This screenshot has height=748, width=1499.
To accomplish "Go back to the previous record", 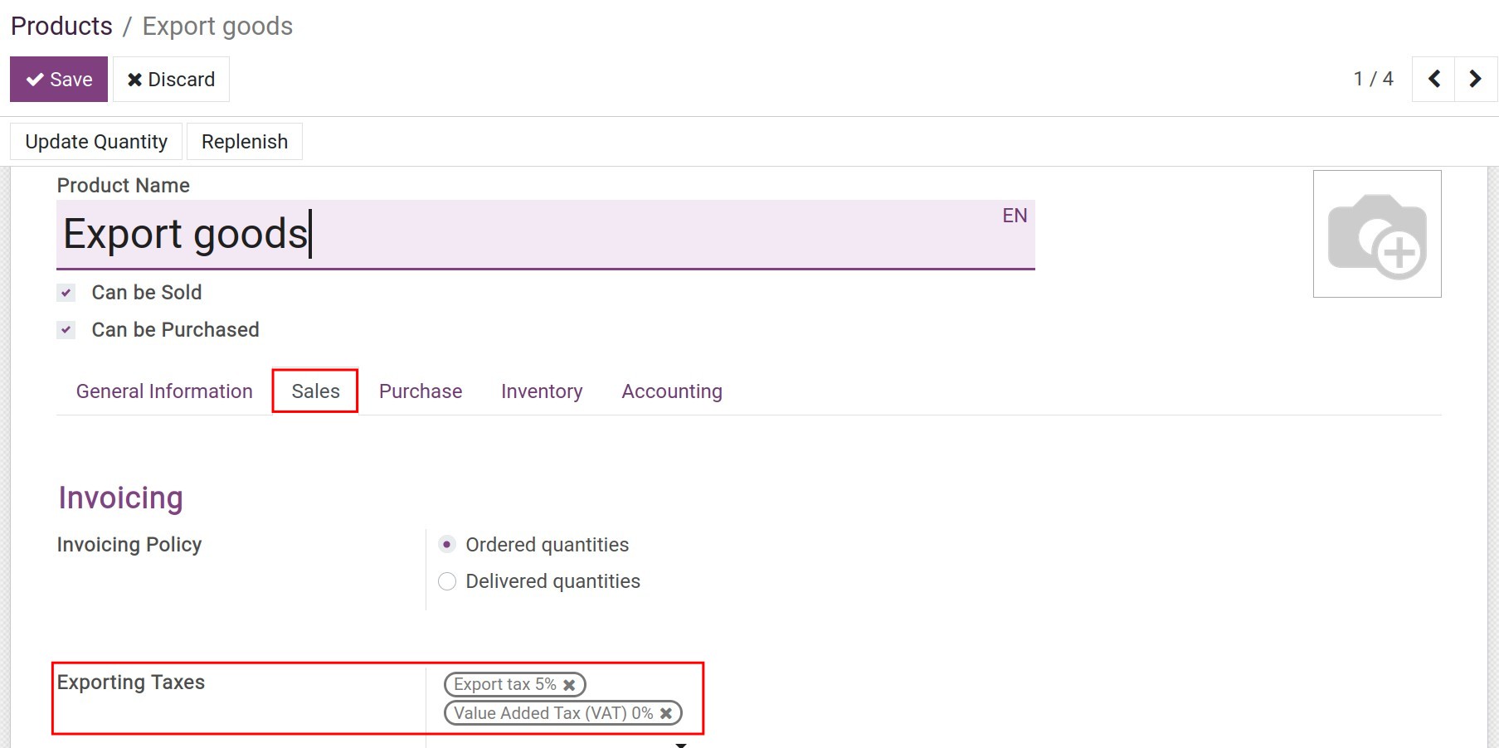I will 1433,79.
